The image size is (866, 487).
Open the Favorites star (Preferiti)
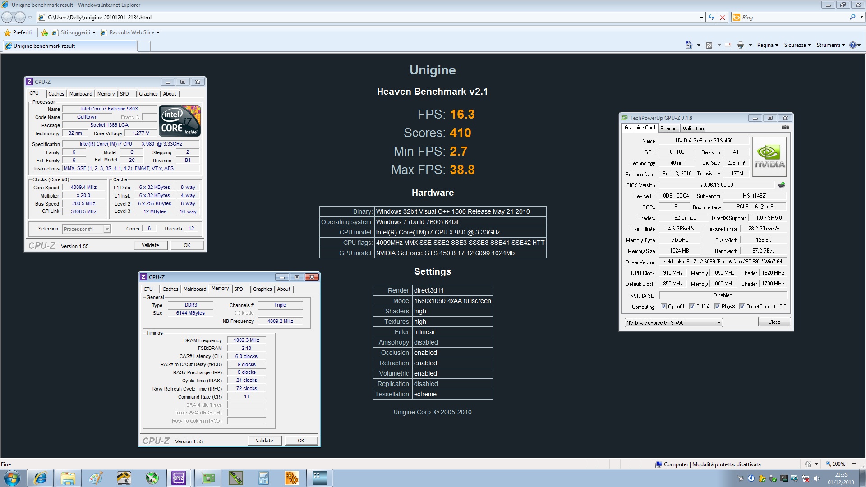point(18,32)
